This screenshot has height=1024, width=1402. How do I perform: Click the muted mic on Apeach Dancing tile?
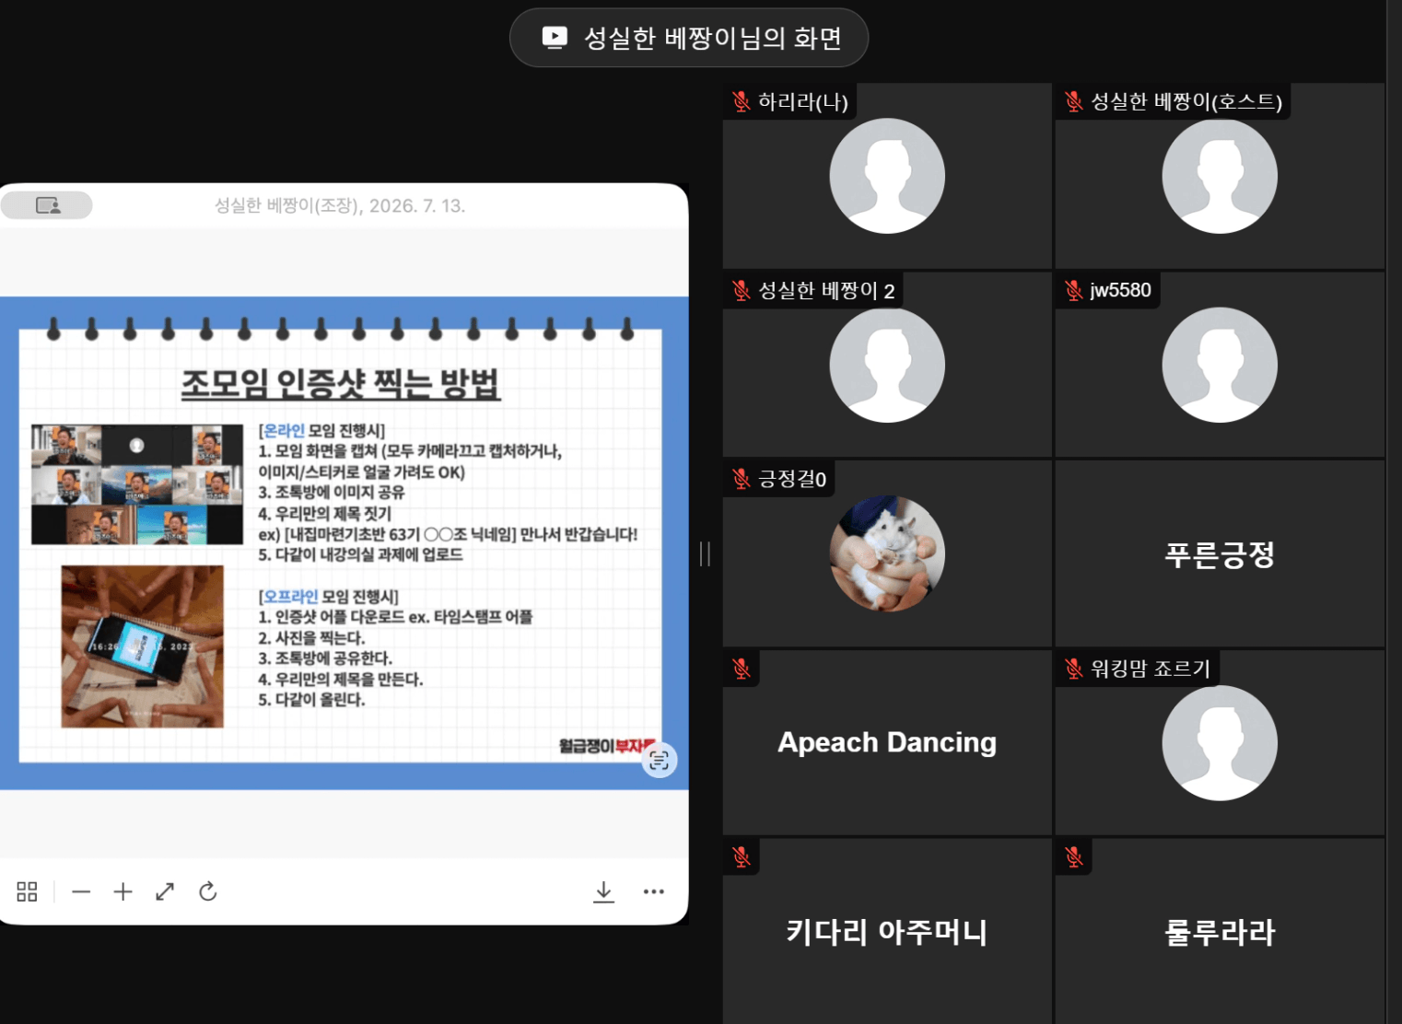[742, 668]
